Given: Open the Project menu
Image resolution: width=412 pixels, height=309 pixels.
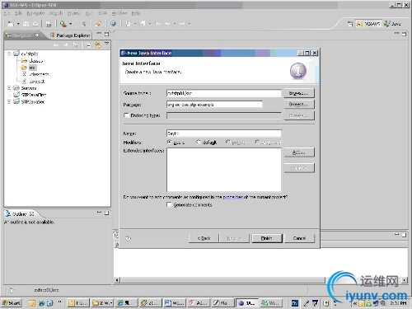Looking at the screenshot, I should point(73,13).
